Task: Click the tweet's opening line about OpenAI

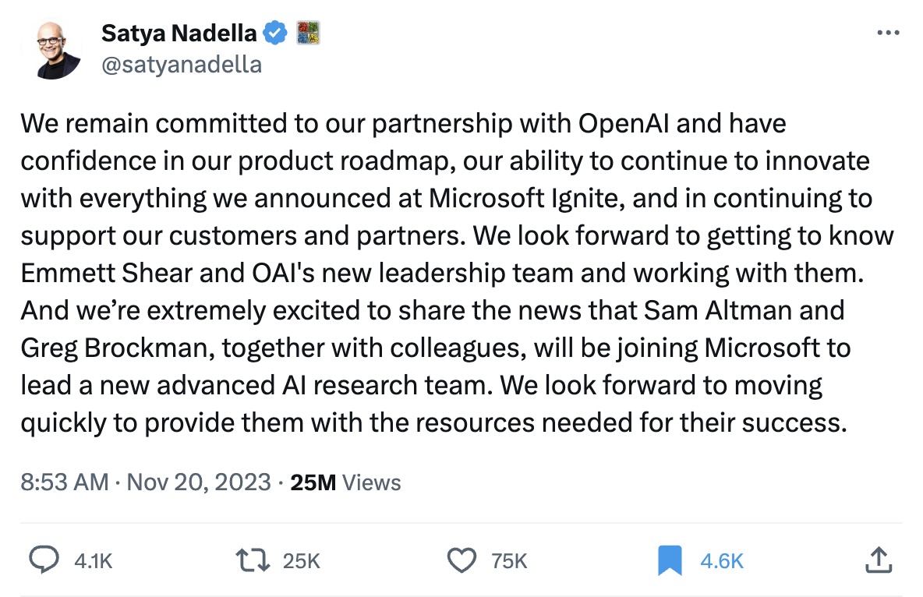Action: tap(403, 123)
